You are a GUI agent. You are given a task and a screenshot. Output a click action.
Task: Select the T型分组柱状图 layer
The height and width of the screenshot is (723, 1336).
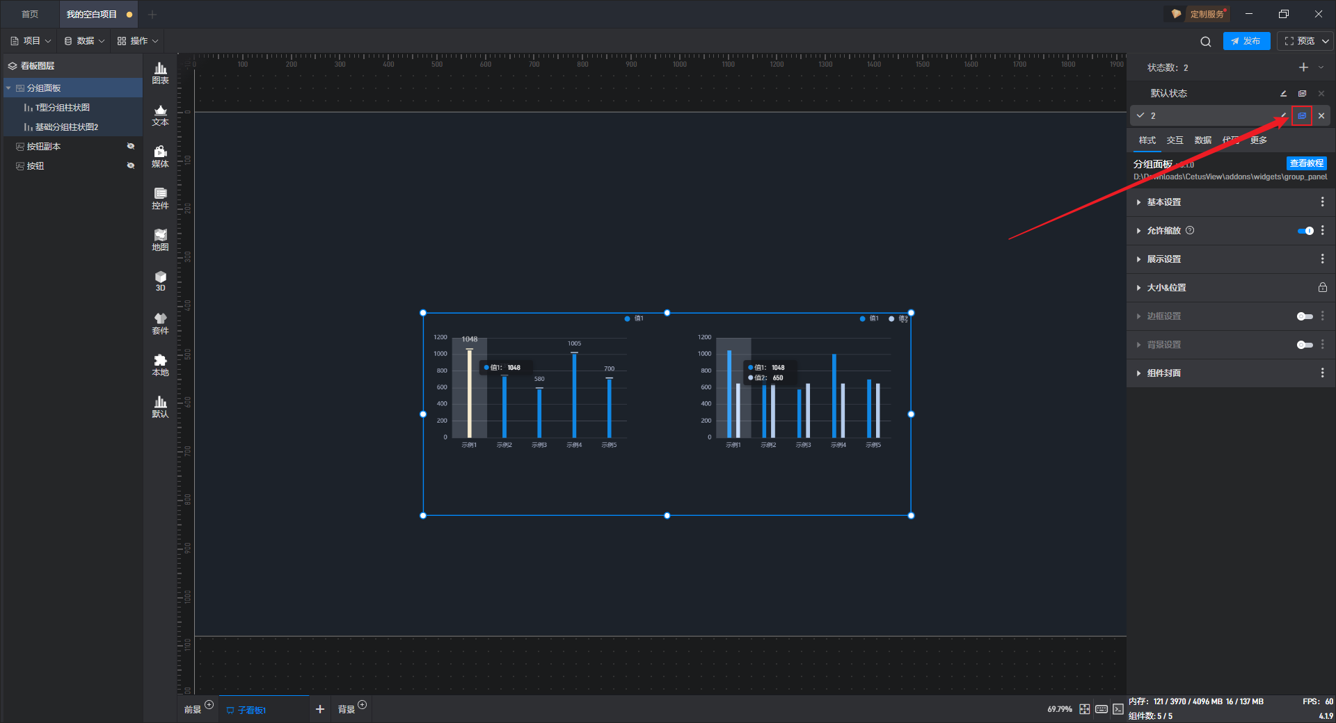click(62, 108)
